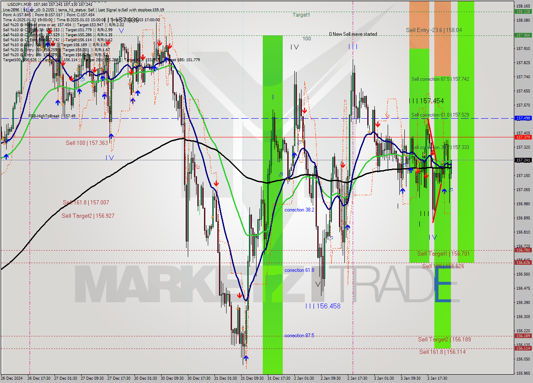Click the '26 Dec 2024' time axis label

tap(12, 378)
